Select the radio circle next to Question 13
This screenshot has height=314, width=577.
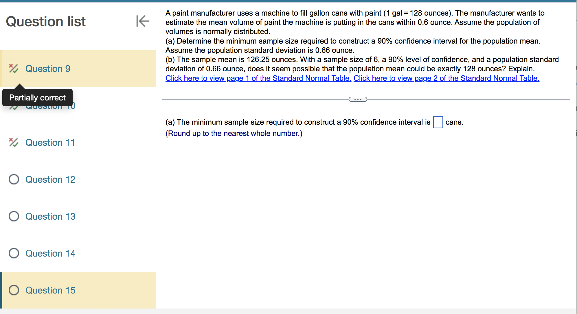14,216
